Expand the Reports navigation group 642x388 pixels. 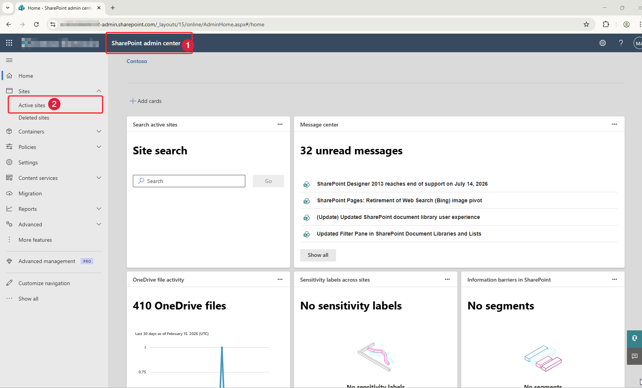(99, 209)
